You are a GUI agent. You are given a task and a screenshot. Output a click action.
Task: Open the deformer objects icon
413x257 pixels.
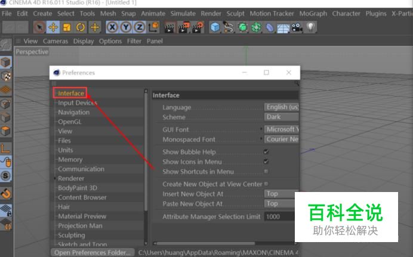click(x=270, y=27)
